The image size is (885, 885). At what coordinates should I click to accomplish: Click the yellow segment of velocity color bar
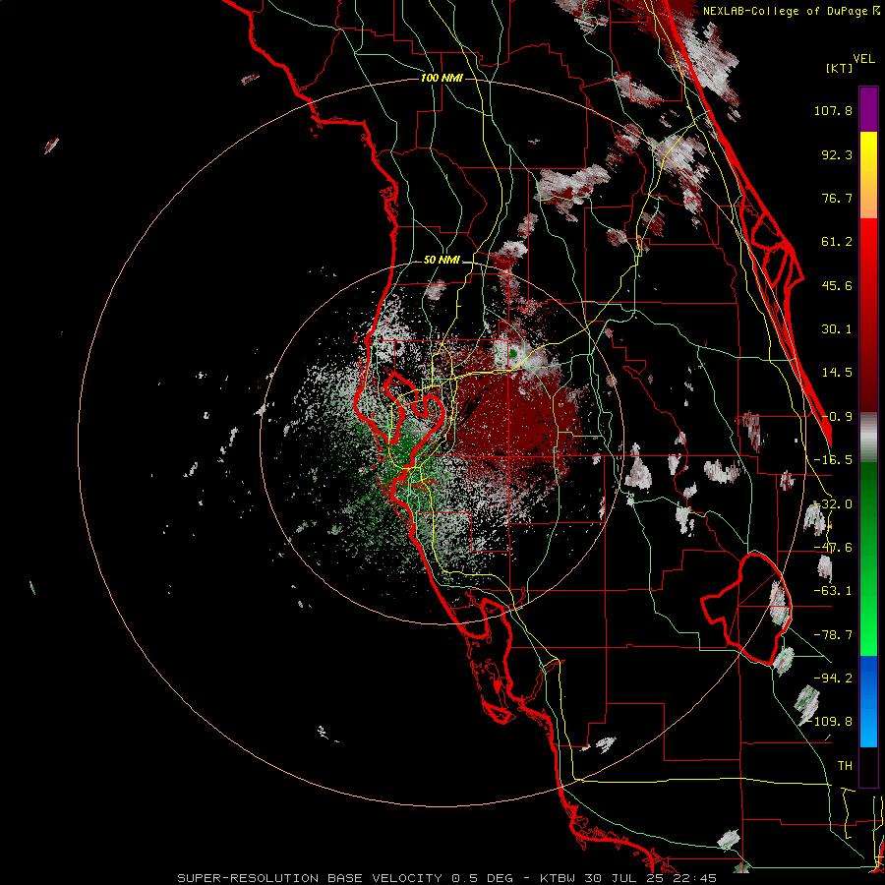tap(868, 175)
